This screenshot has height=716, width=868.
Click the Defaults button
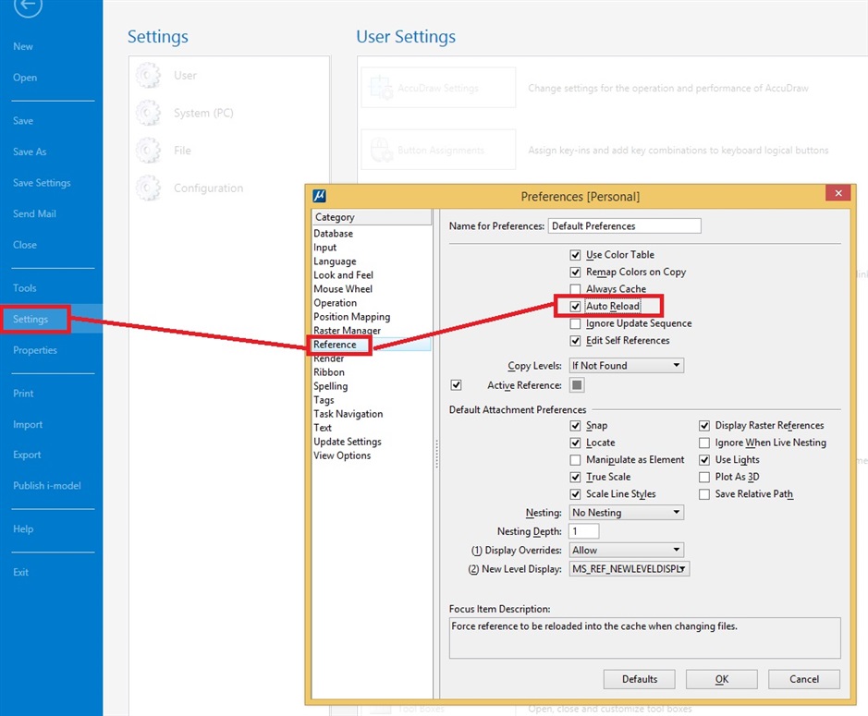pyautogui.click(x=640, y=679)
